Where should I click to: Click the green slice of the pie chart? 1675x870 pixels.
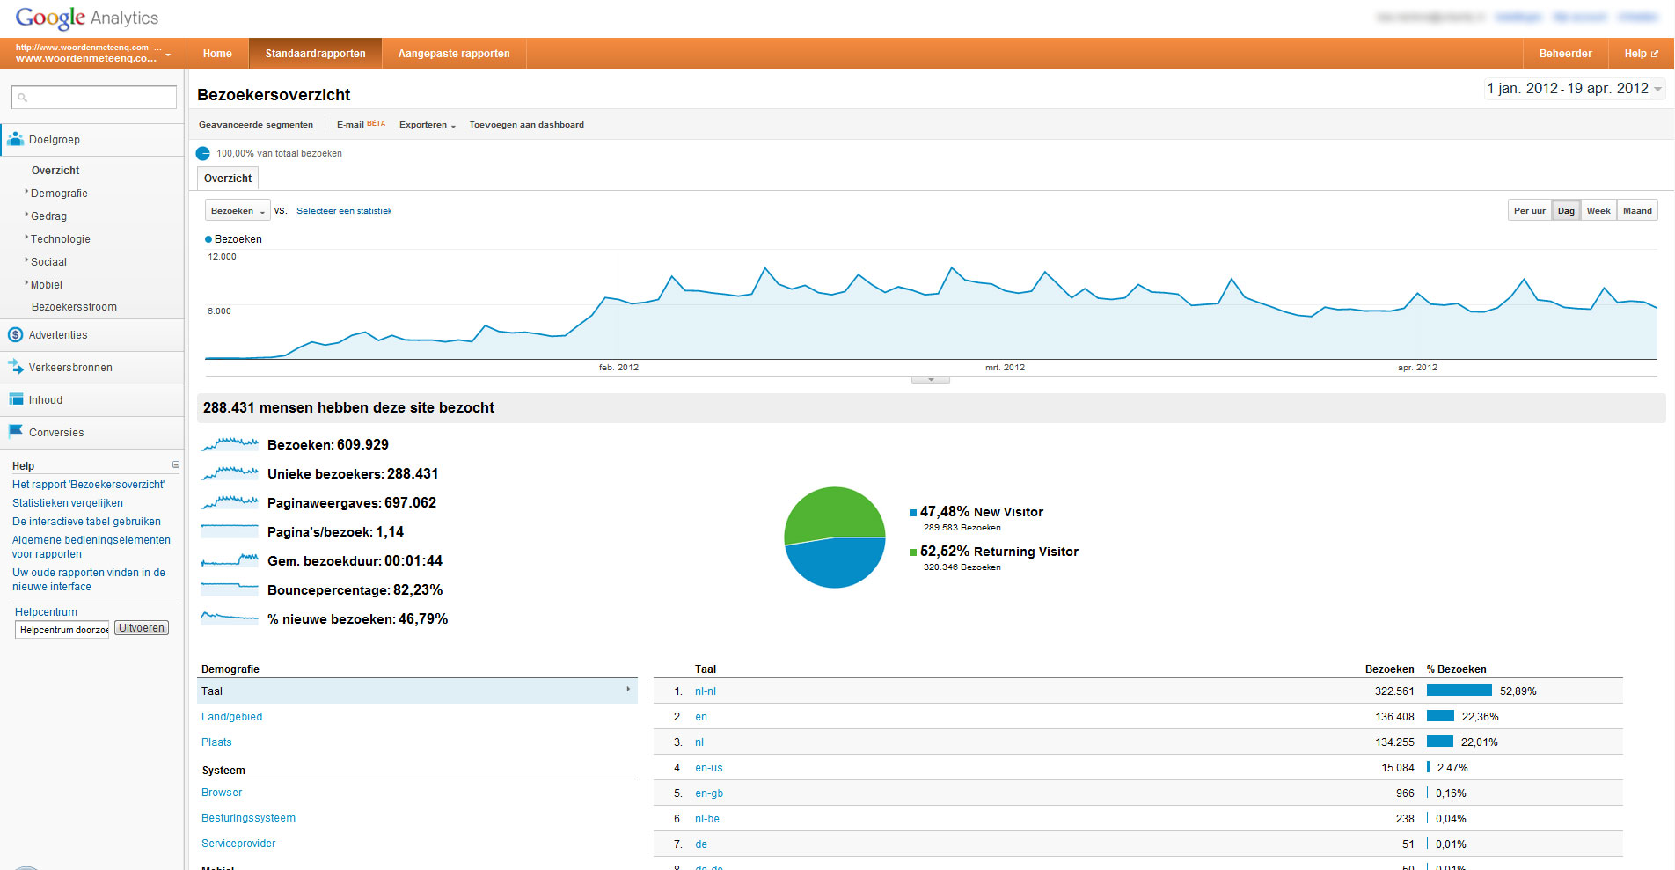tap(832, 513)
